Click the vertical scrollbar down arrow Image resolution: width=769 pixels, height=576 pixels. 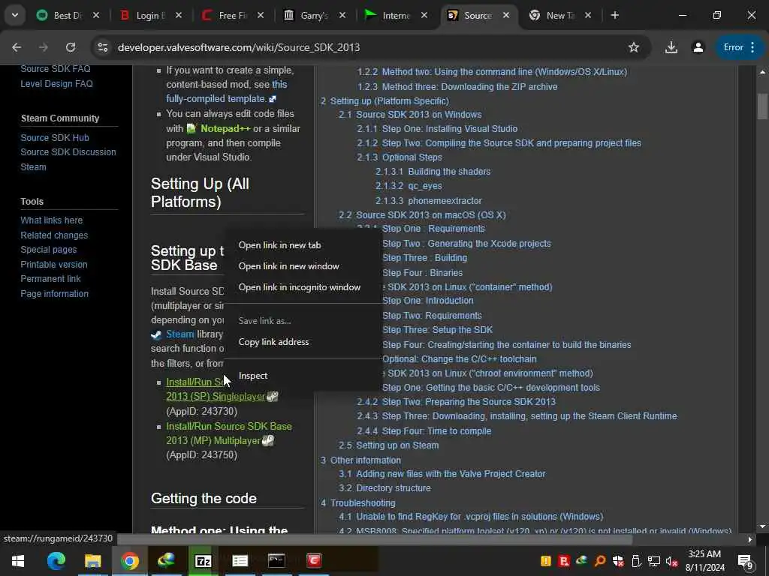762,526
